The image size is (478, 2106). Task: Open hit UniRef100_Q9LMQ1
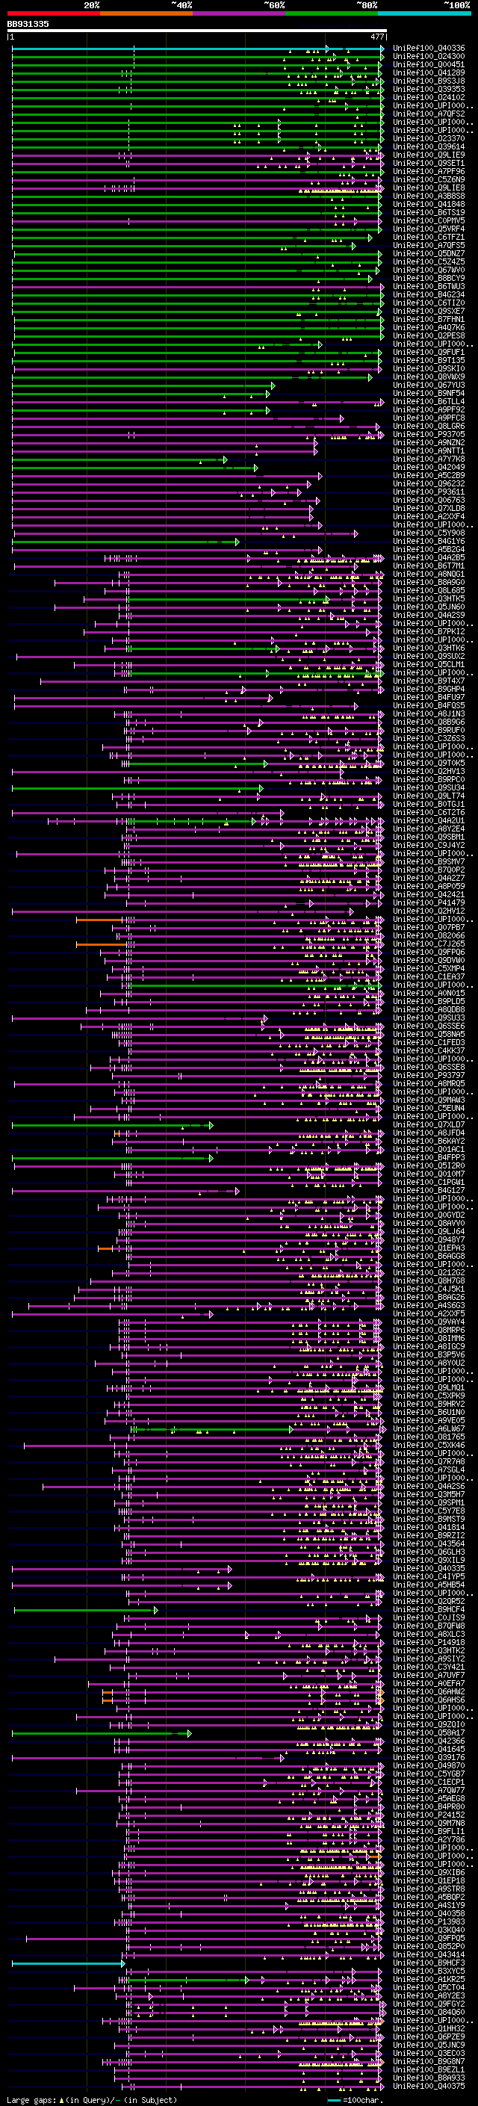click(x=429, y=1388)
